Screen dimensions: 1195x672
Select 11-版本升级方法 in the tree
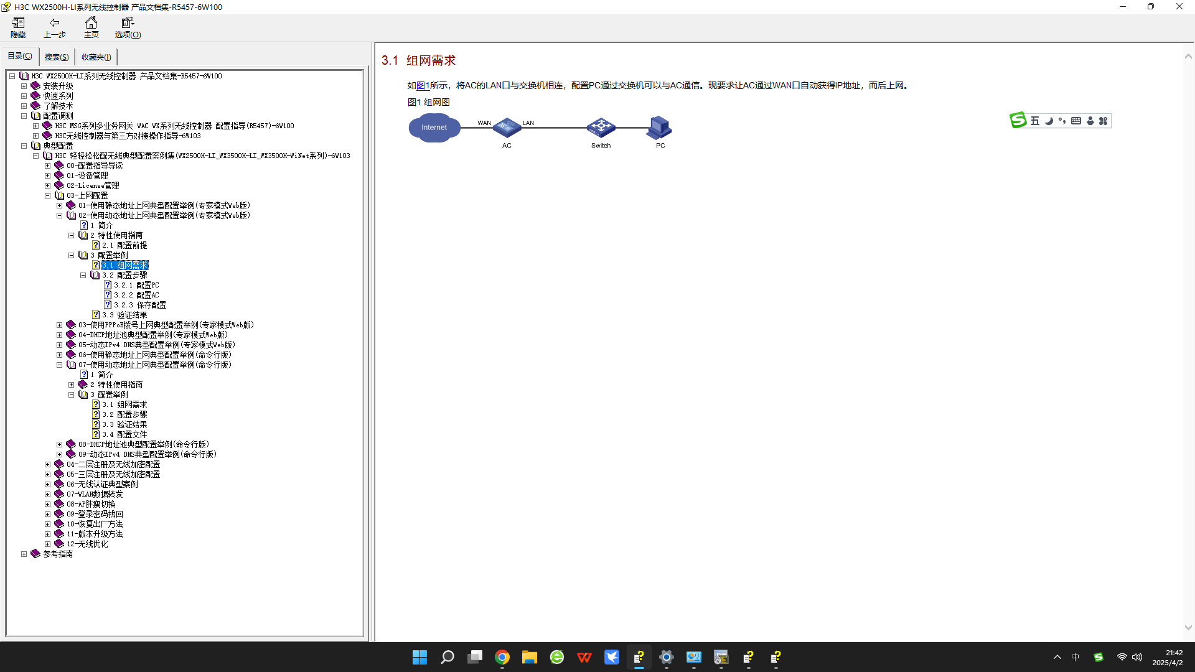point(95,534)
